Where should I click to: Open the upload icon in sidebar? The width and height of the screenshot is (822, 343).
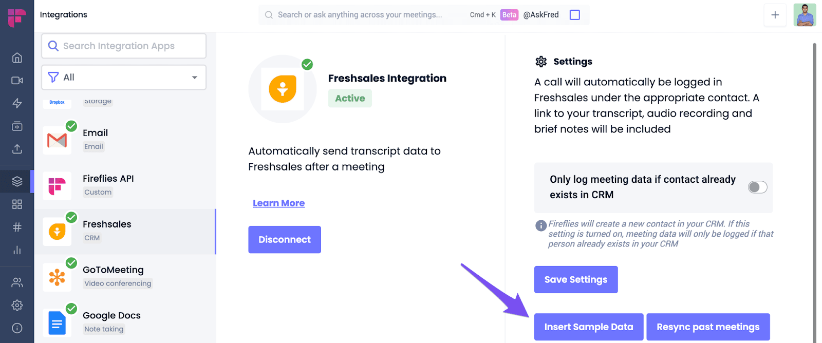(x=17, y=149)
